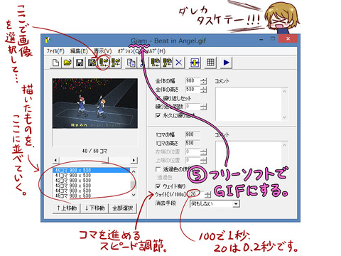
Task: Click the 全体の幅 input field showing 900
Action: coord(193,81)
